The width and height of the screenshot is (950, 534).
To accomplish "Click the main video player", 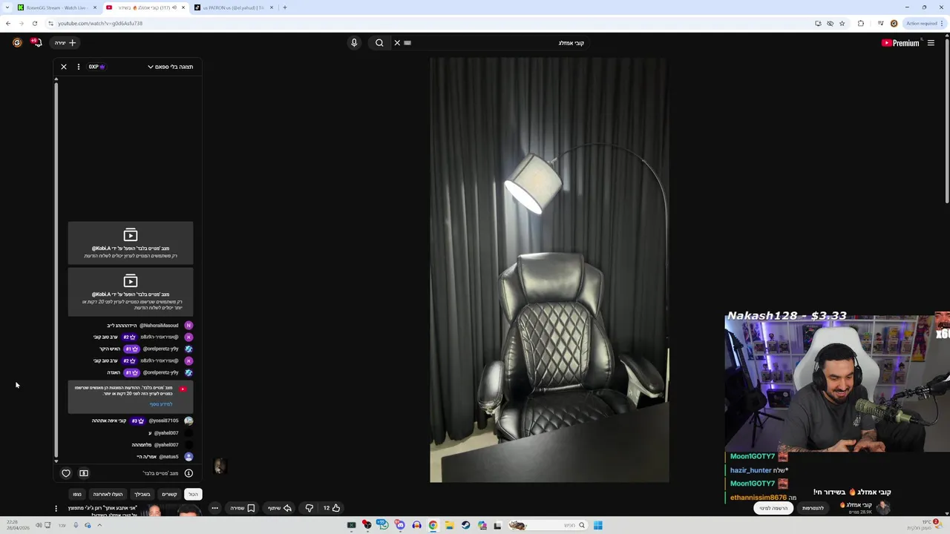I will point(549,270).
